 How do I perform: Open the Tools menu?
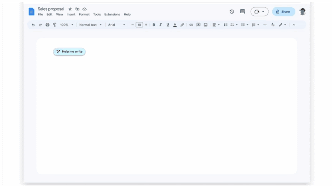click(x=97, y=14)
